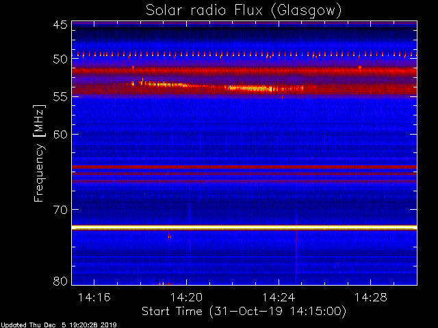Click the "Solar radio Flux (Glasgow)" title
438x328 pixels.
click(x=244, y=11)
